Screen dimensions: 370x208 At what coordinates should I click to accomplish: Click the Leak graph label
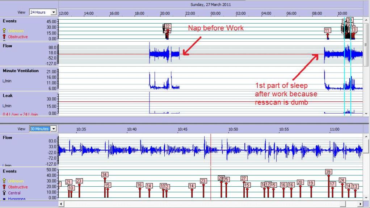tap(8, 96)
